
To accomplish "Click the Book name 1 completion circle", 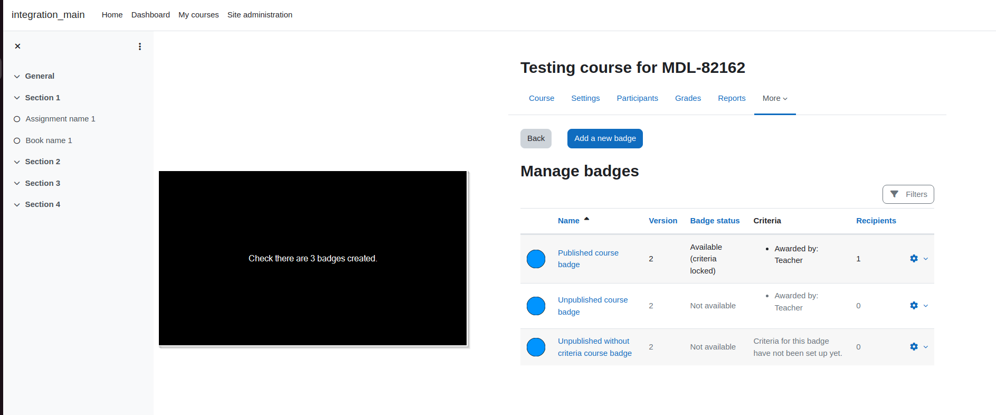I will pyautogui.click(x=17, y=141).
